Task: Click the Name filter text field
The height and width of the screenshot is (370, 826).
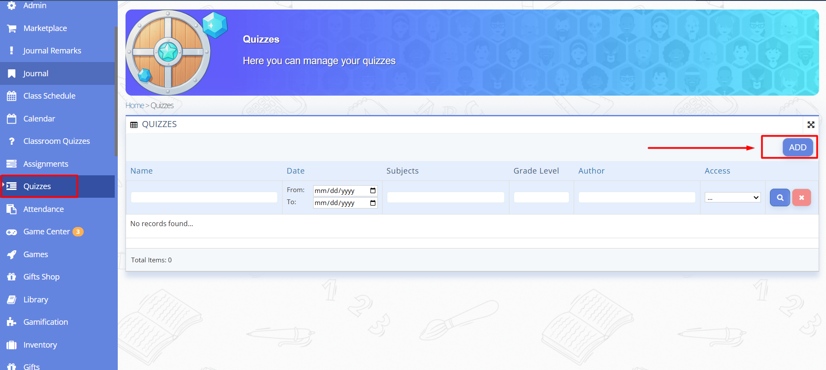Action: pyautogui.click(x=204, y=197)
